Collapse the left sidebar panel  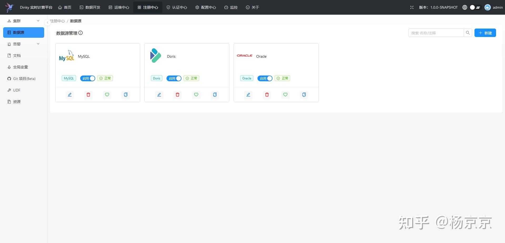(48, 23)
